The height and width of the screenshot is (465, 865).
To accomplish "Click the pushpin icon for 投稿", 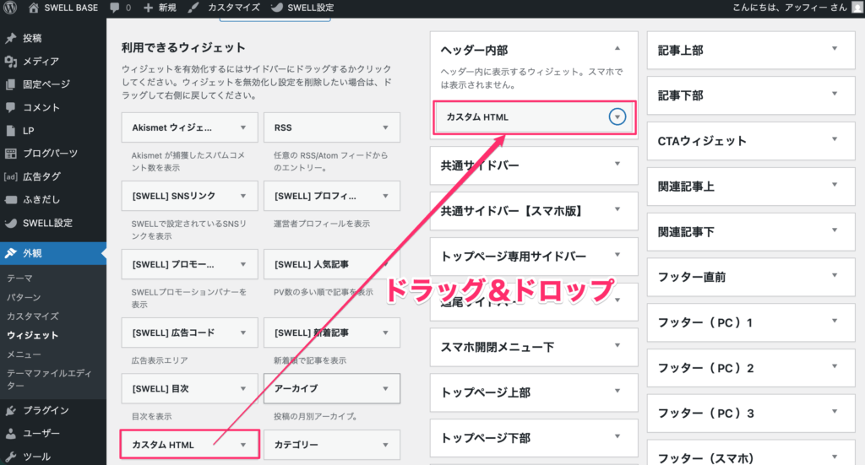I will click(11, 38).
